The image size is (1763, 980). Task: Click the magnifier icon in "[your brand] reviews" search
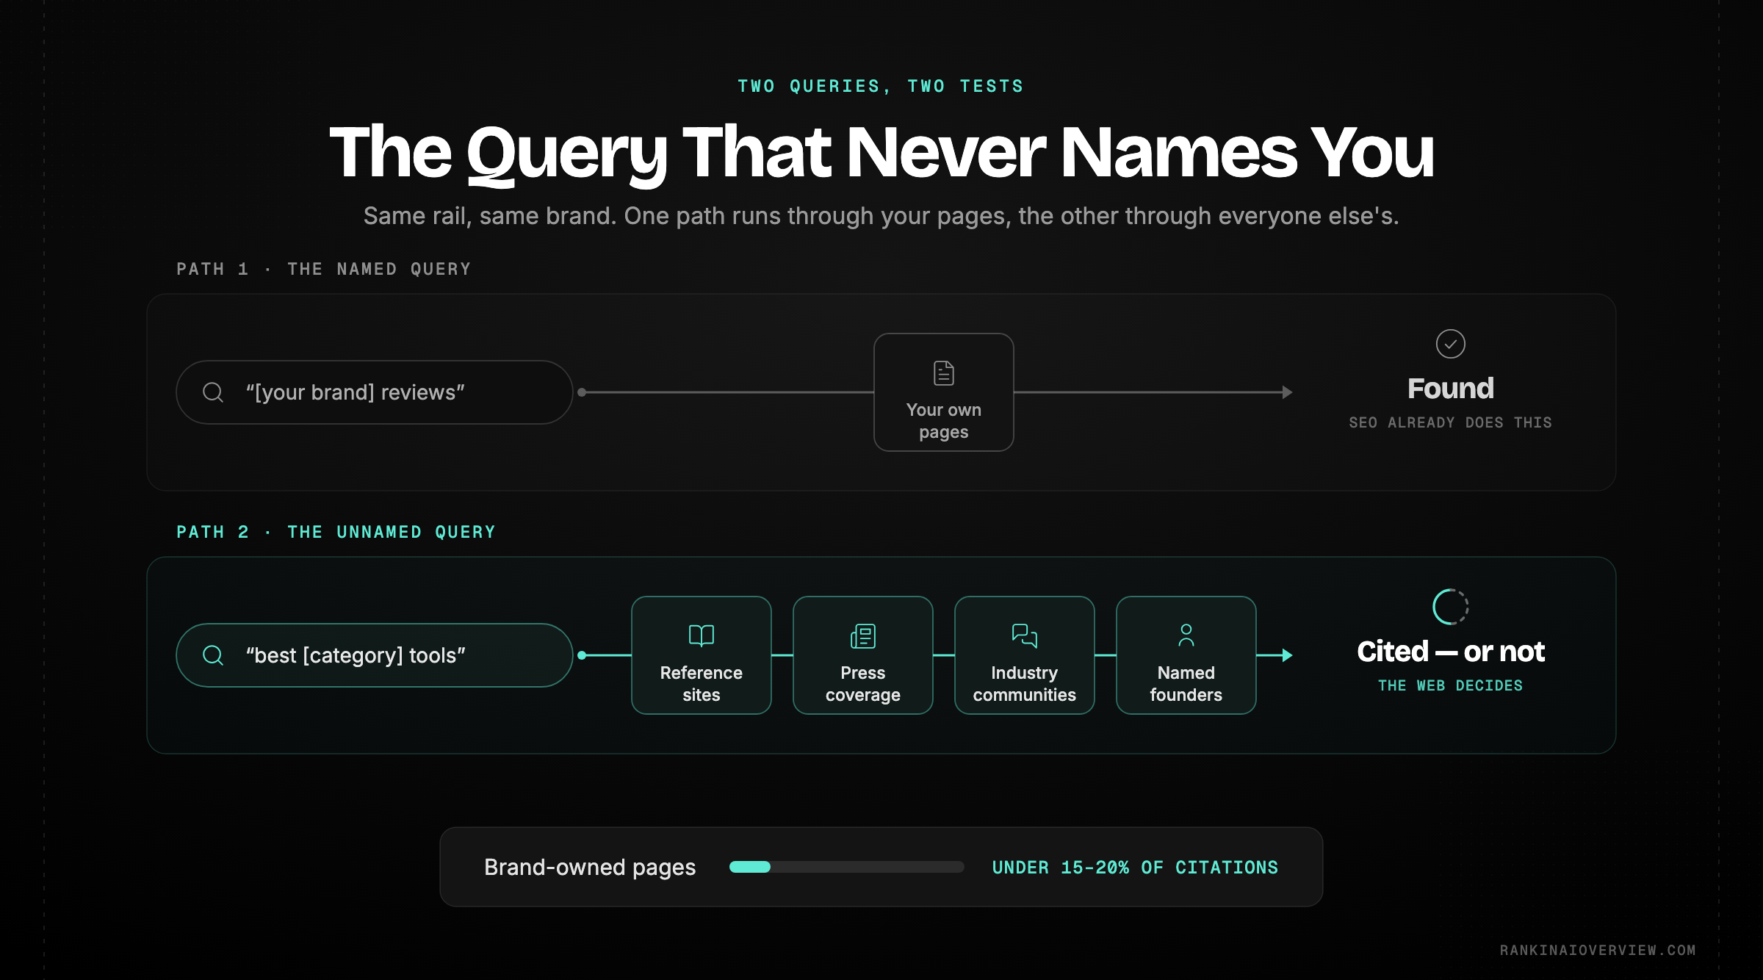click(213, 392)
